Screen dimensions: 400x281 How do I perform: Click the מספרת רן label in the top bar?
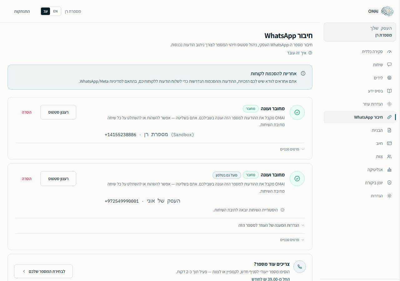coord(73,11)
